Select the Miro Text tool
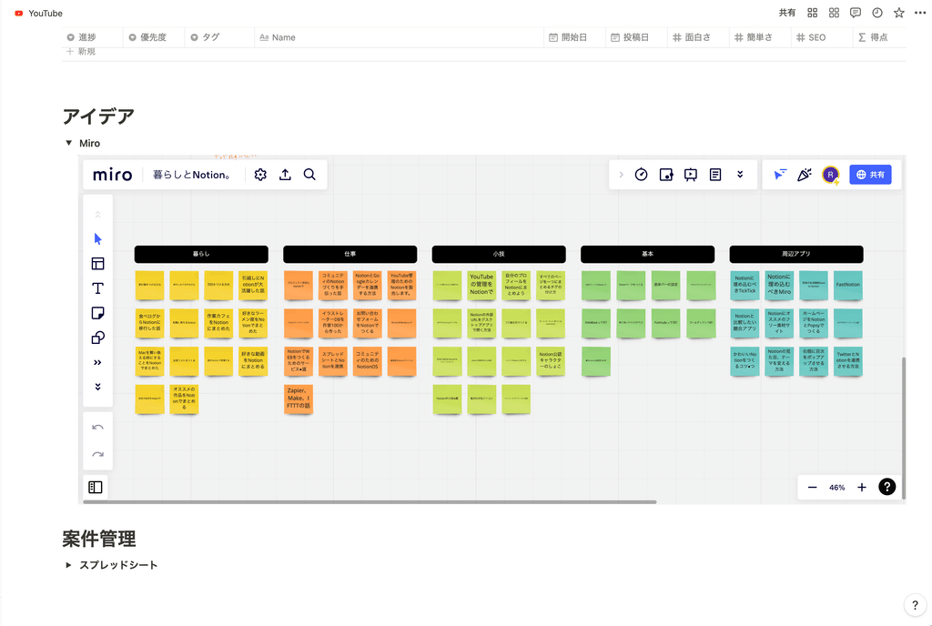932x626 pixels. pyautogui.click(x=98, y=288)
